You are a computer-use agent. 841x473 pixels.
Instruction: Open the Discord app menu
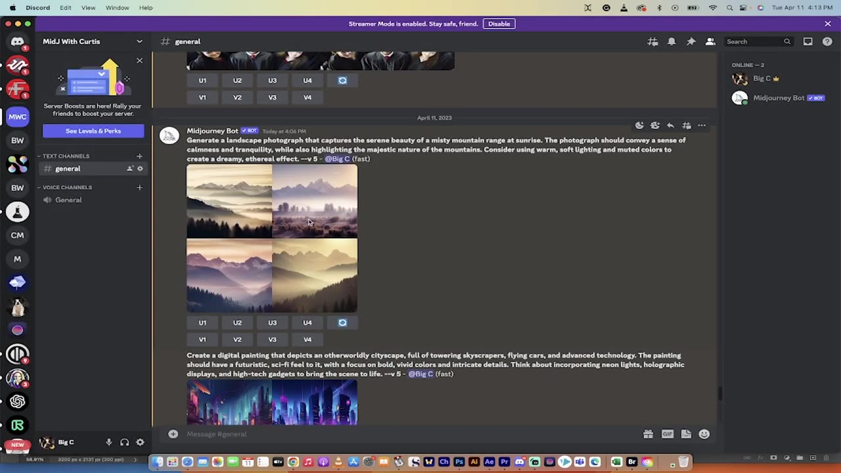pos(37,7)
